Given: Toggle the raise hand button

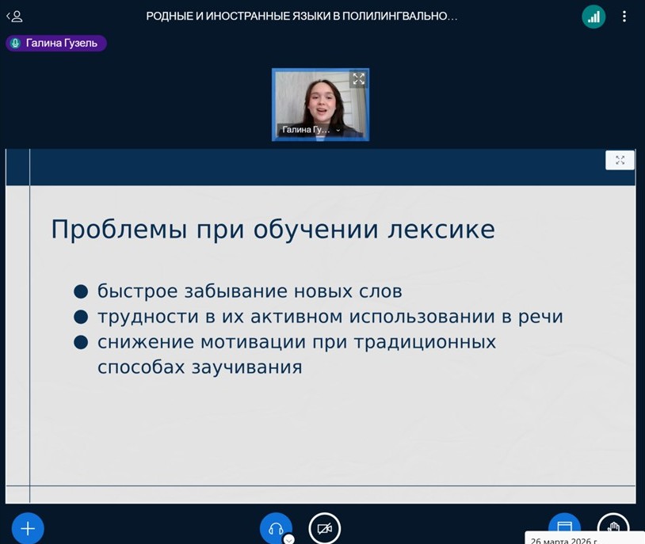Looking at the screenshot, I should click(613, 527).
